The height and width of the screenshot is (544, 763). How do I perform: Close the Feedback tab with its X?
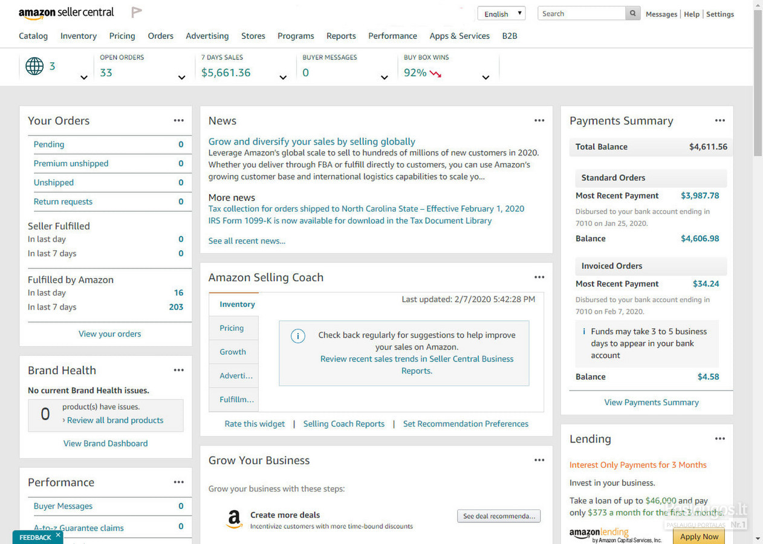[58, 534]
